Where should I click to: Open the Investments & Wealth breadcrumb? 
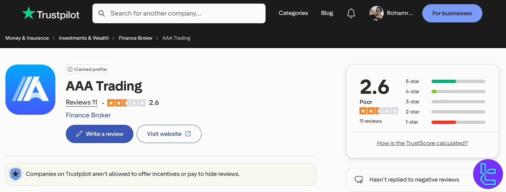(84, 38)
